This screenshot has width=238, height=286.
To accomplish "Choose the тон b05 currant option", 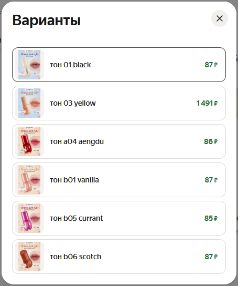I will click(119, 218).
